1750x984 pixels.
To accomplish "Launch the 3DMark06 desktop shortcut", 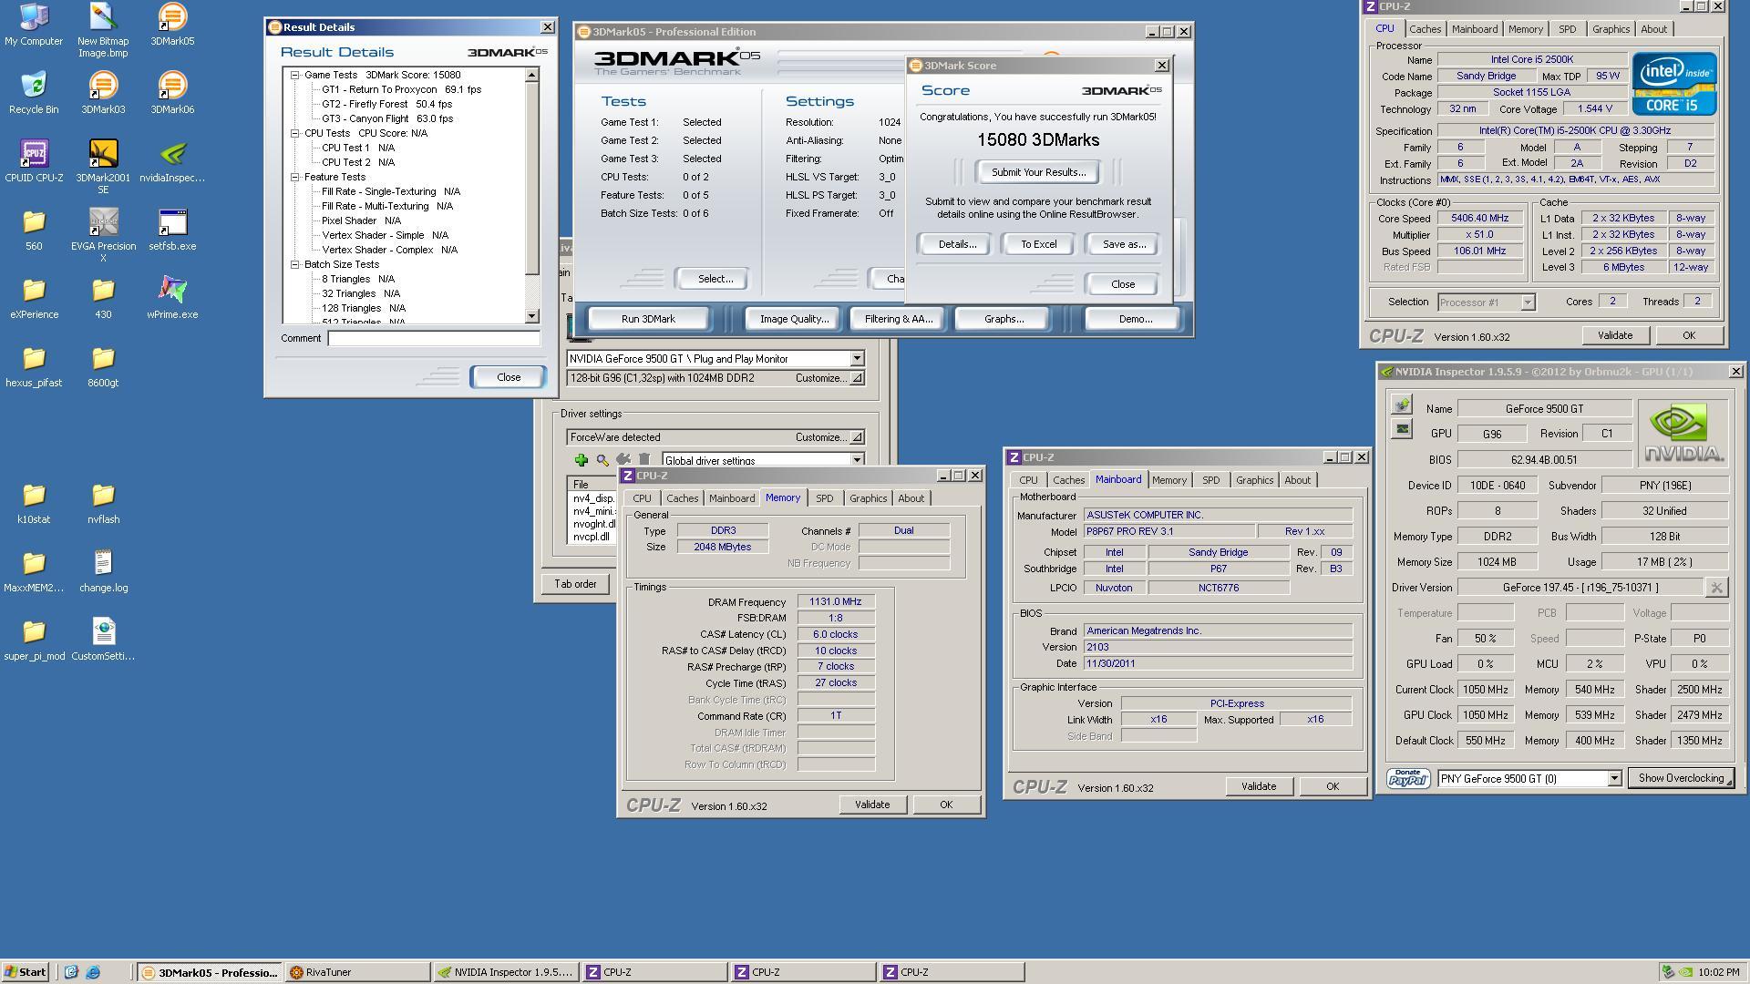I will (172, 93).
